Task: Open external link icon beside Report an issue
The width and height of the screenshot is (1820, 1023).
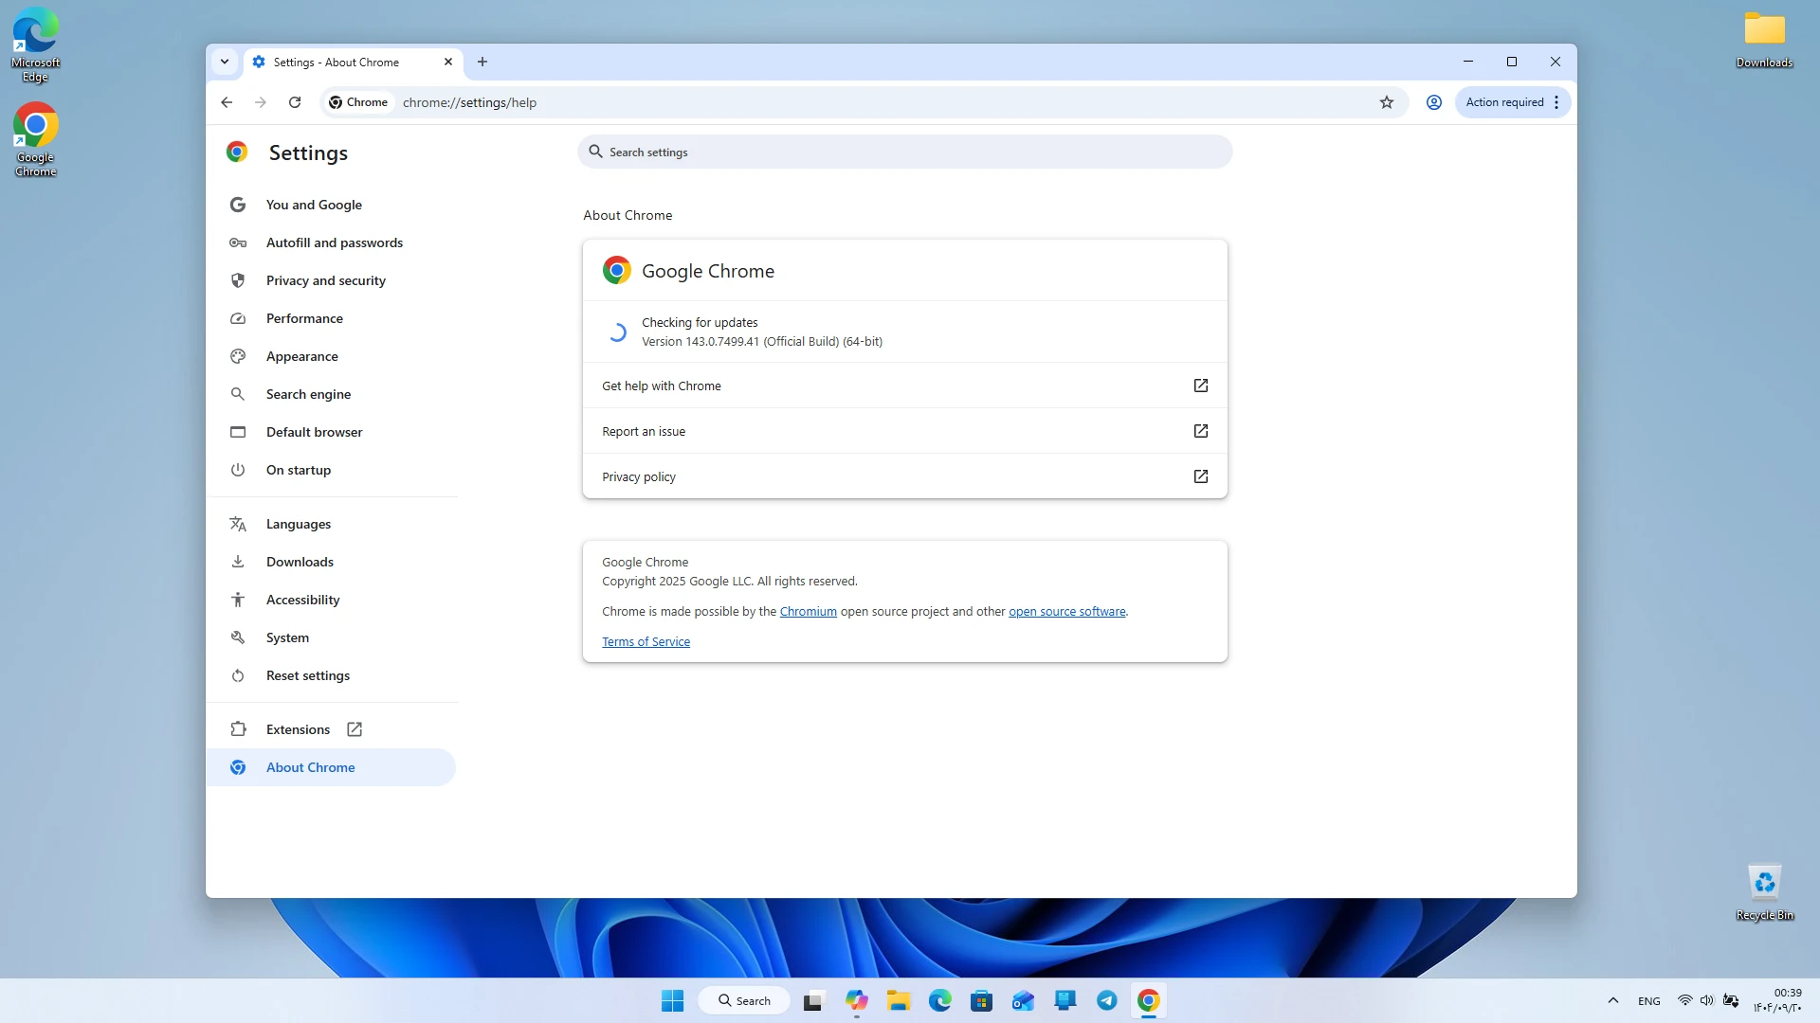Action: pos(1201,431)
